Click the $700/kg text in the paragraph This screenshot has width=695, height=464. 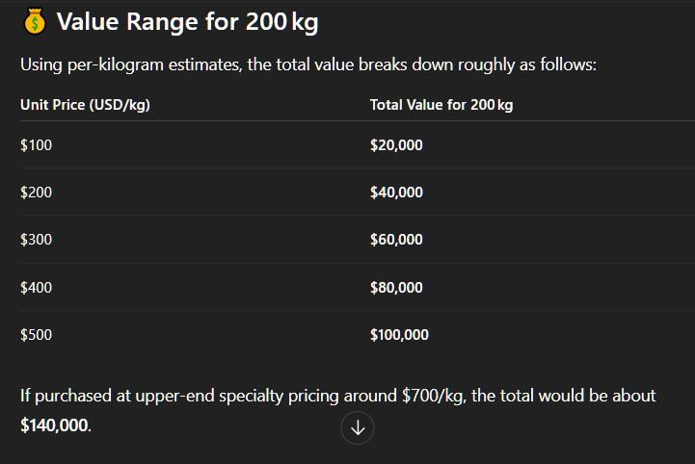(434, 396)
